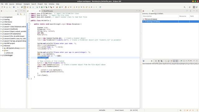
Task: Select the Warnings (15 items) row
Action: coord(171,21)
